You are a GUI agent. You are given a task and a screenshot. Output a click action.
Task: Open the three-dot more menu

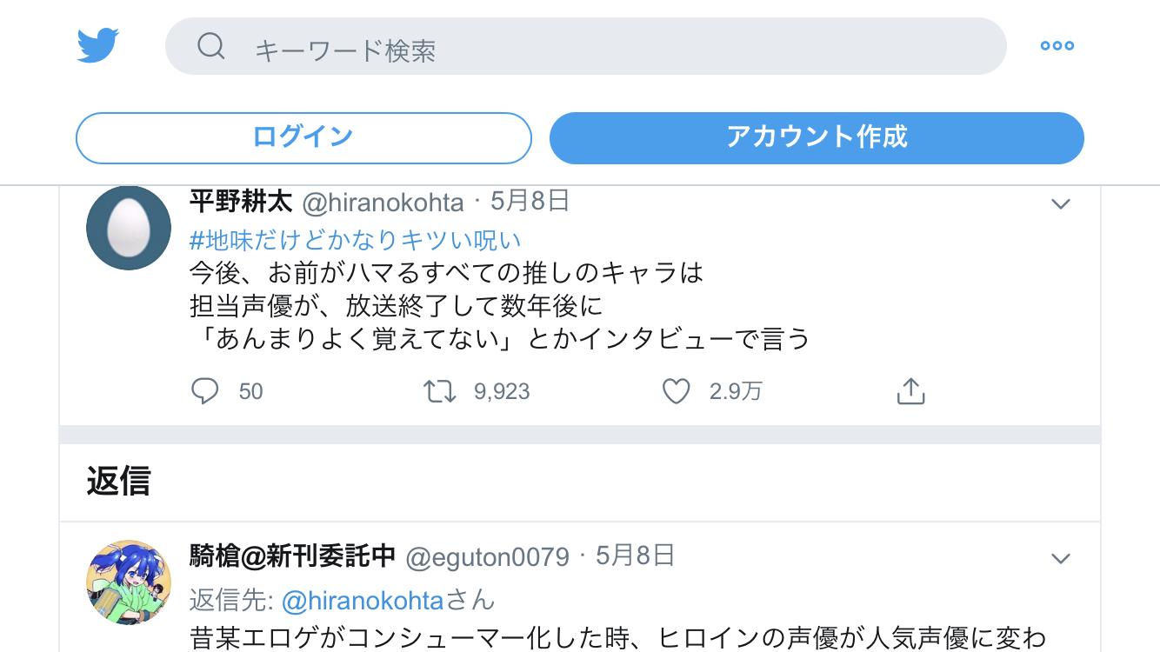(1057, 46)
